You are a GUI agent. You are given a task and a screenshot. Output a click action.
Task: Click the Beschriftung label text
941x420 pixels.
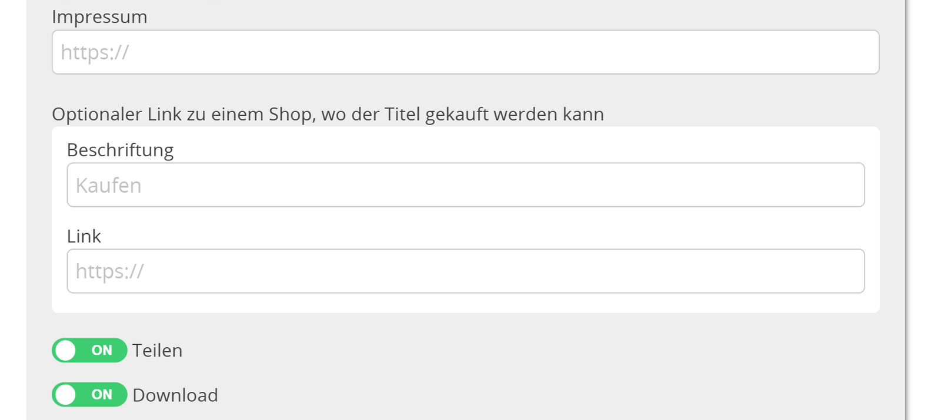[120, 150]
